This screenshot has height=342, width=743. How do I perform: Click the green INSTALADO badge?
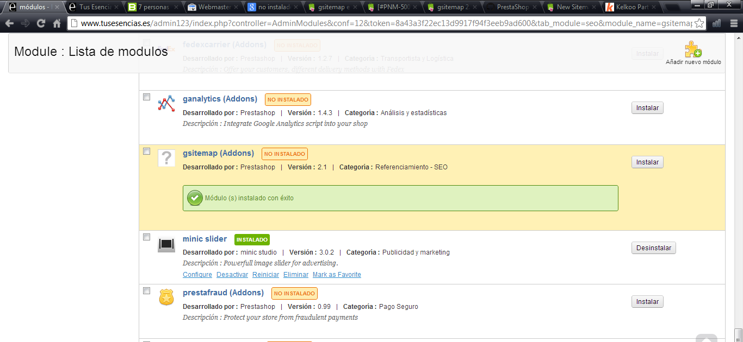tap(252, 239)
